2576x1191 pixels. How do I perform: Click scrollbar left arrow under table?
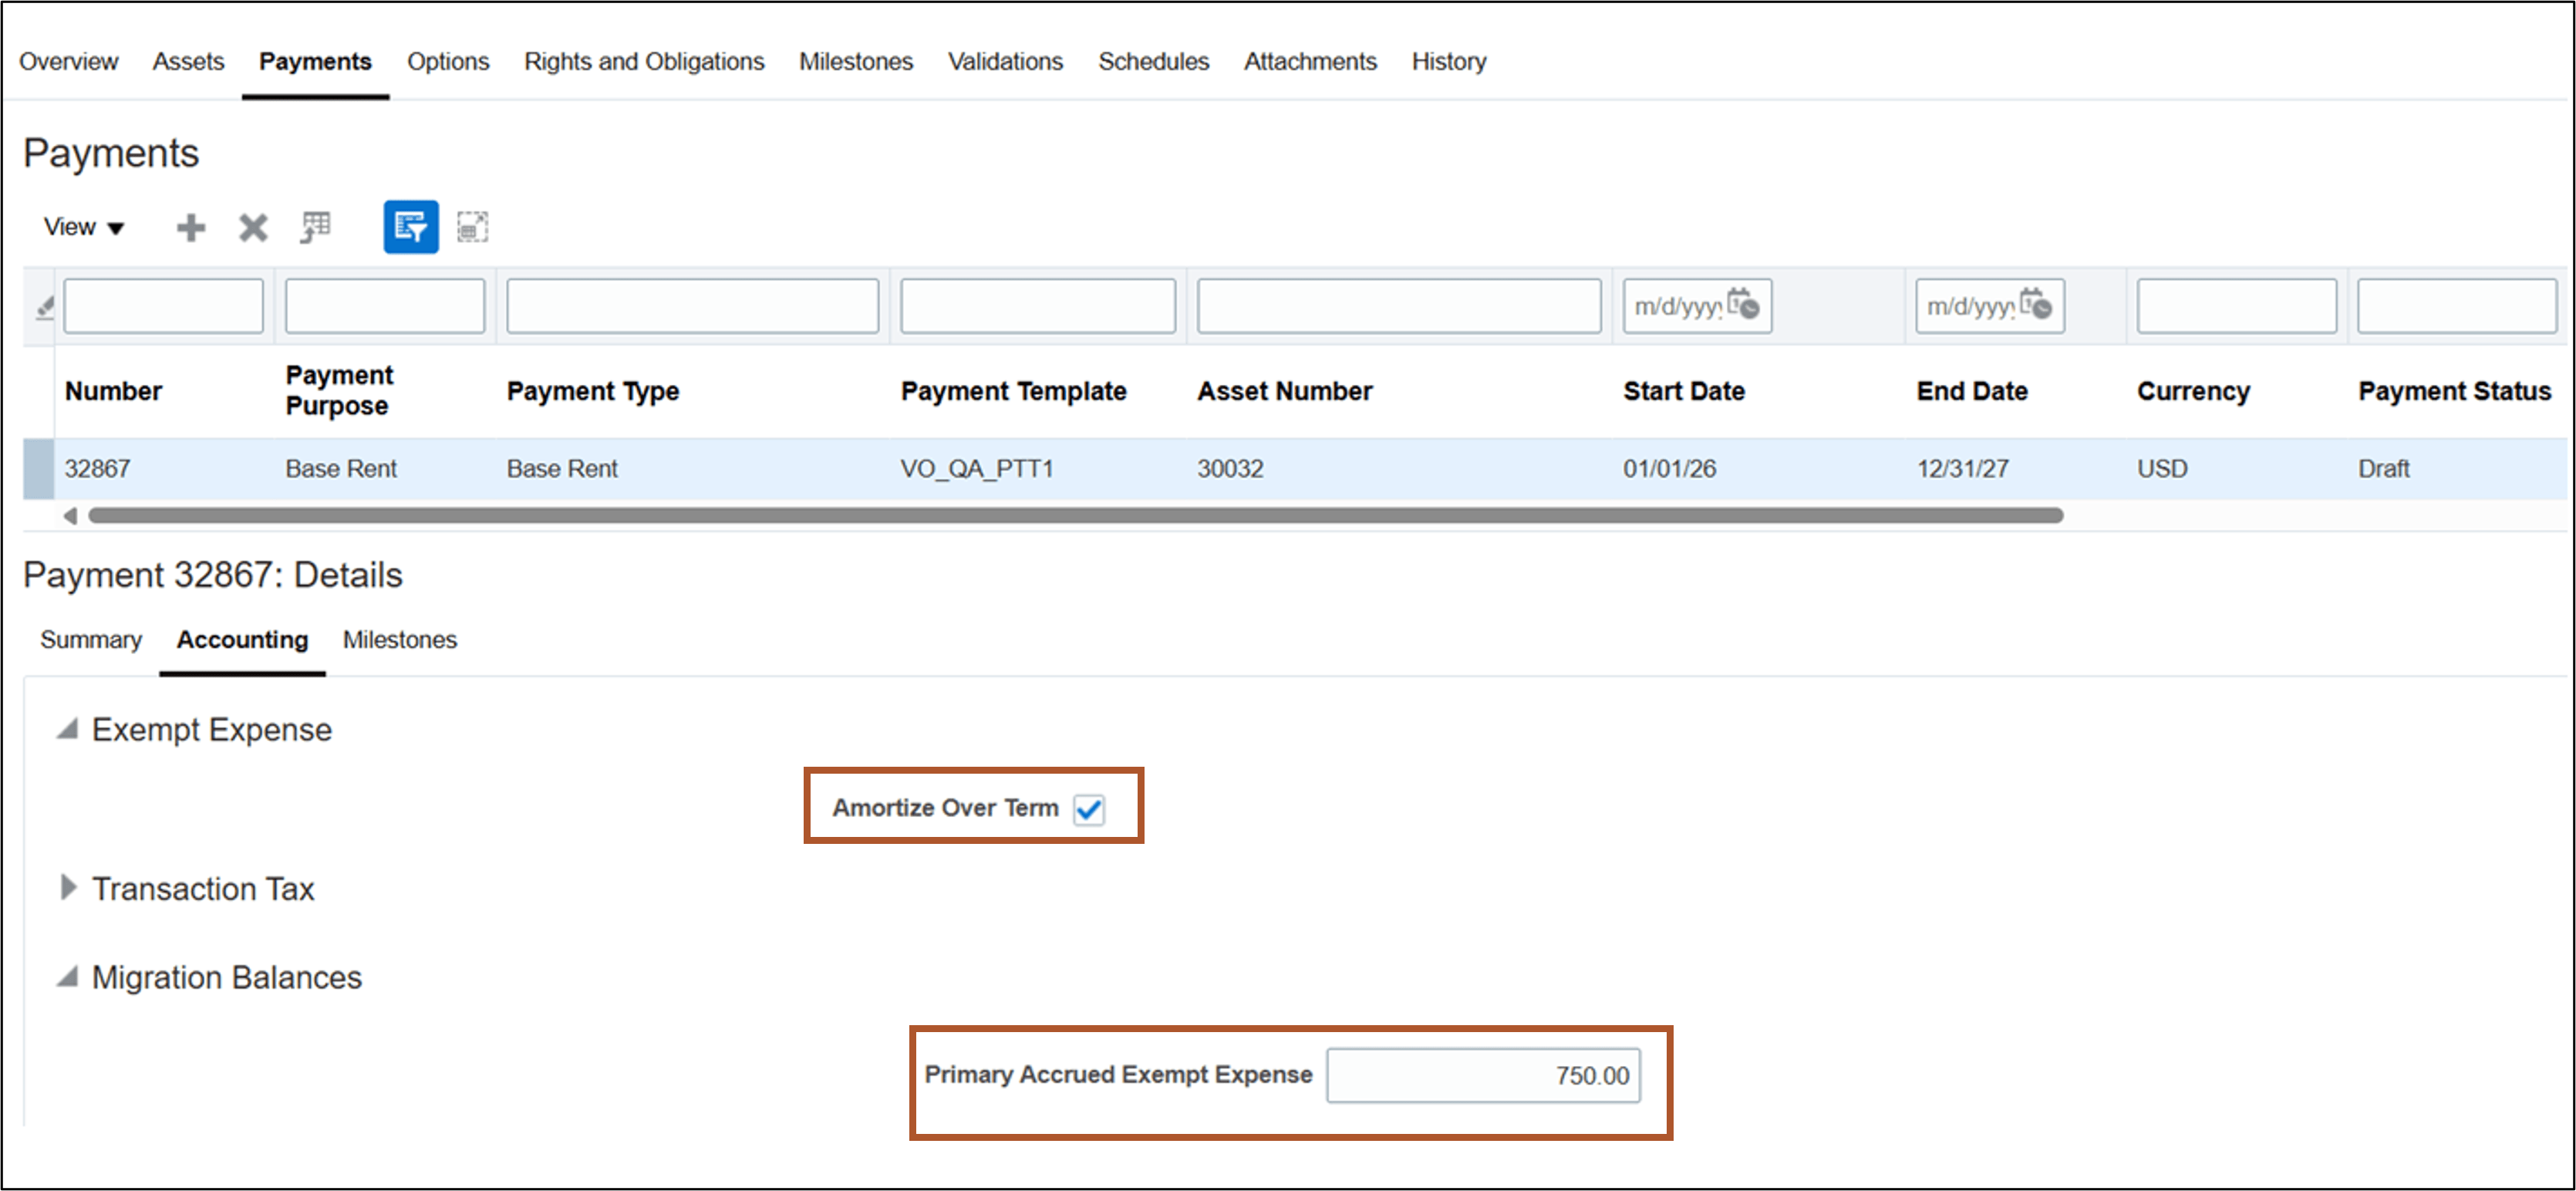[x=70, y=516]
